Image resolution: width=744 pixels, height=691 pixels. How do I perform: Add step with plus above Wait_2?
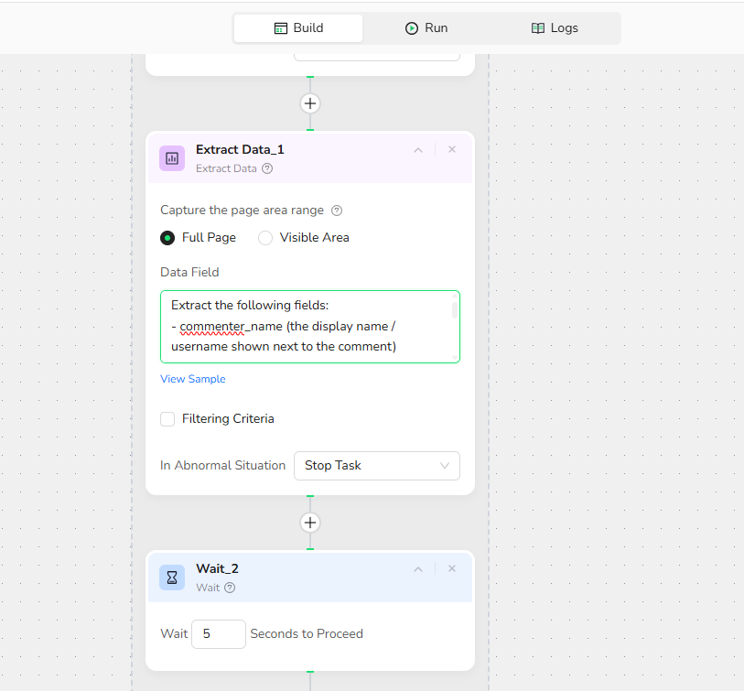[x=310, y=523]
